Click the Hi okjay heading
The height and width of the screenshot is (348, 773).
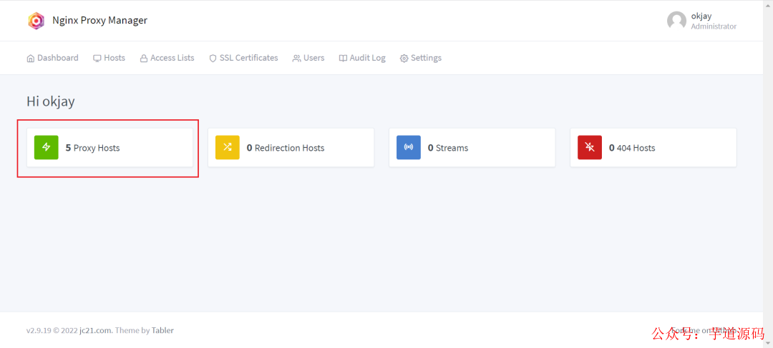(x=51, y=102)
